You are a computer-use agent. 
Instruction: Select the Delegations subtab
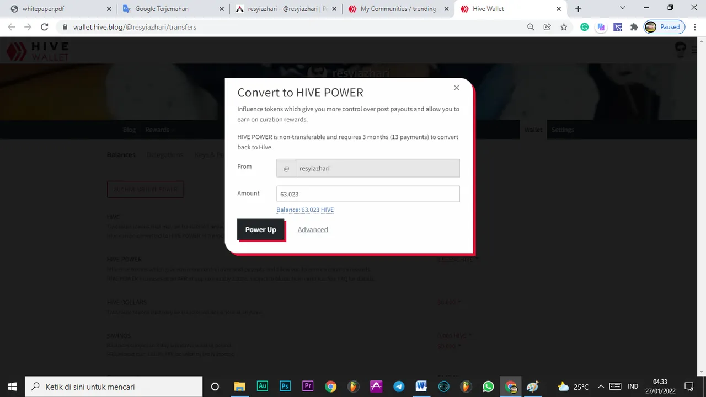165,155
